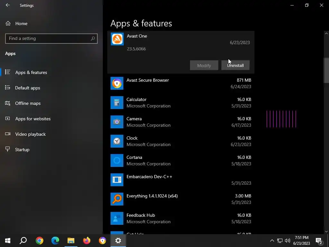Image resolution: width=329 pixels, height=247 pixels.
Task: Select the Camera app name
Action: 134,119
